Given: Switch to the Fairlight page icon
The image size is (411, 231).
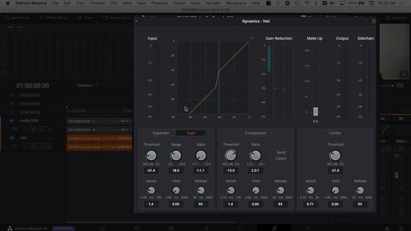Looking at the screenshot, I should [274, 228].
